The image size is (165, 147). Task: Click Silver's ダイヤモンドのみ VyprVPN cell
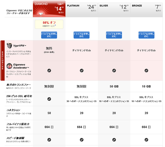(114, 50)
